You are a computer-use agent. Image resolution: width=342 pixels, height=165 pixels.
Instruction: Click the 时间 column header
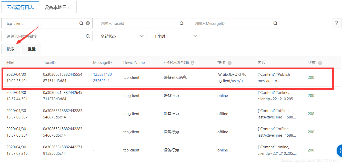[10, 63]
